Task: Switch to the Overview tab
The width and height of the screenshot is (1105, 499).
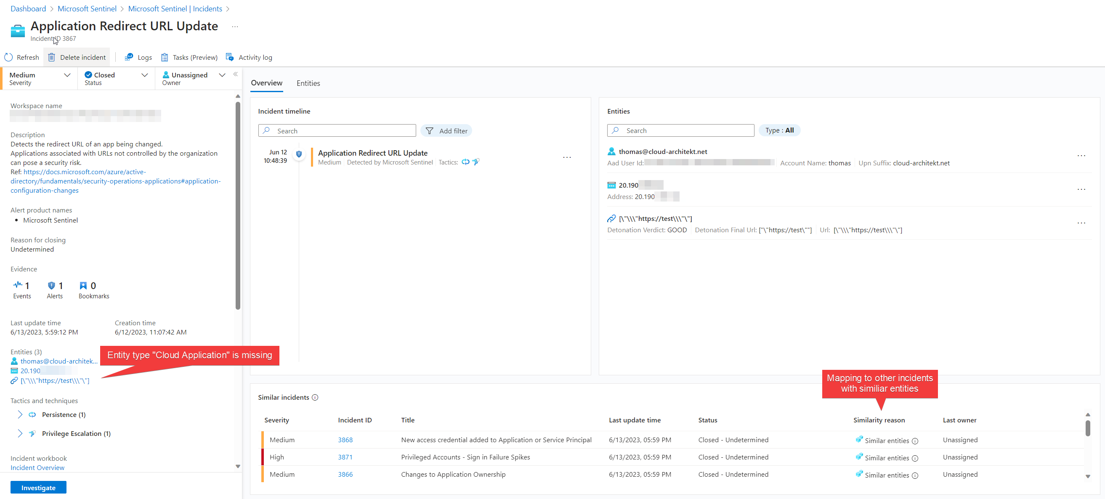Action: [266, 83]
